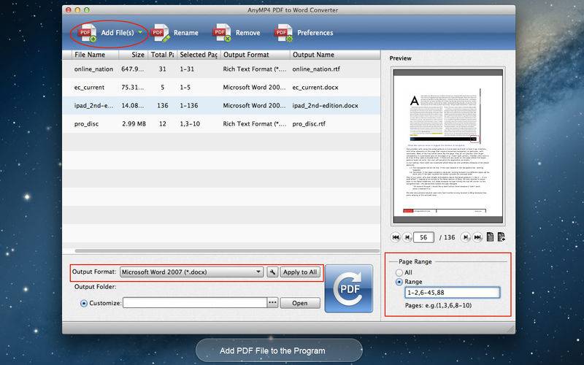The height and width of the screenshot is (365, 584).
Task: Click the Add File(s) PDF icon
Action: 87,33
